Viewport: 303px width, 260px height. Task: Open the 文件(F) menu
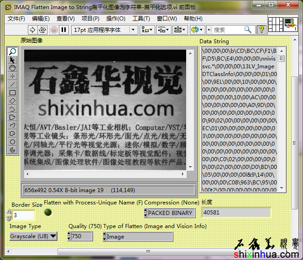(x=16, y=19)
